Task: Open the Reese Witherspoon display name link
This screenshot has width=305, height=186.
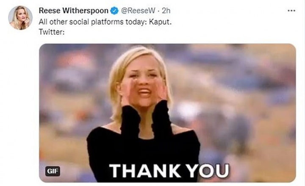Action: 74,11
